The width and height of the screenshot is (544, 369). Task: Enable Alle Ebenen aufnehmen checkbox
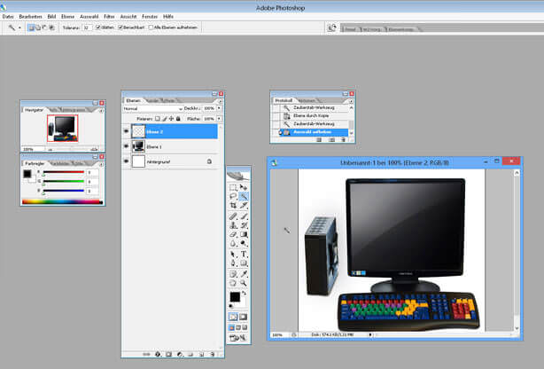pos(151,27)
